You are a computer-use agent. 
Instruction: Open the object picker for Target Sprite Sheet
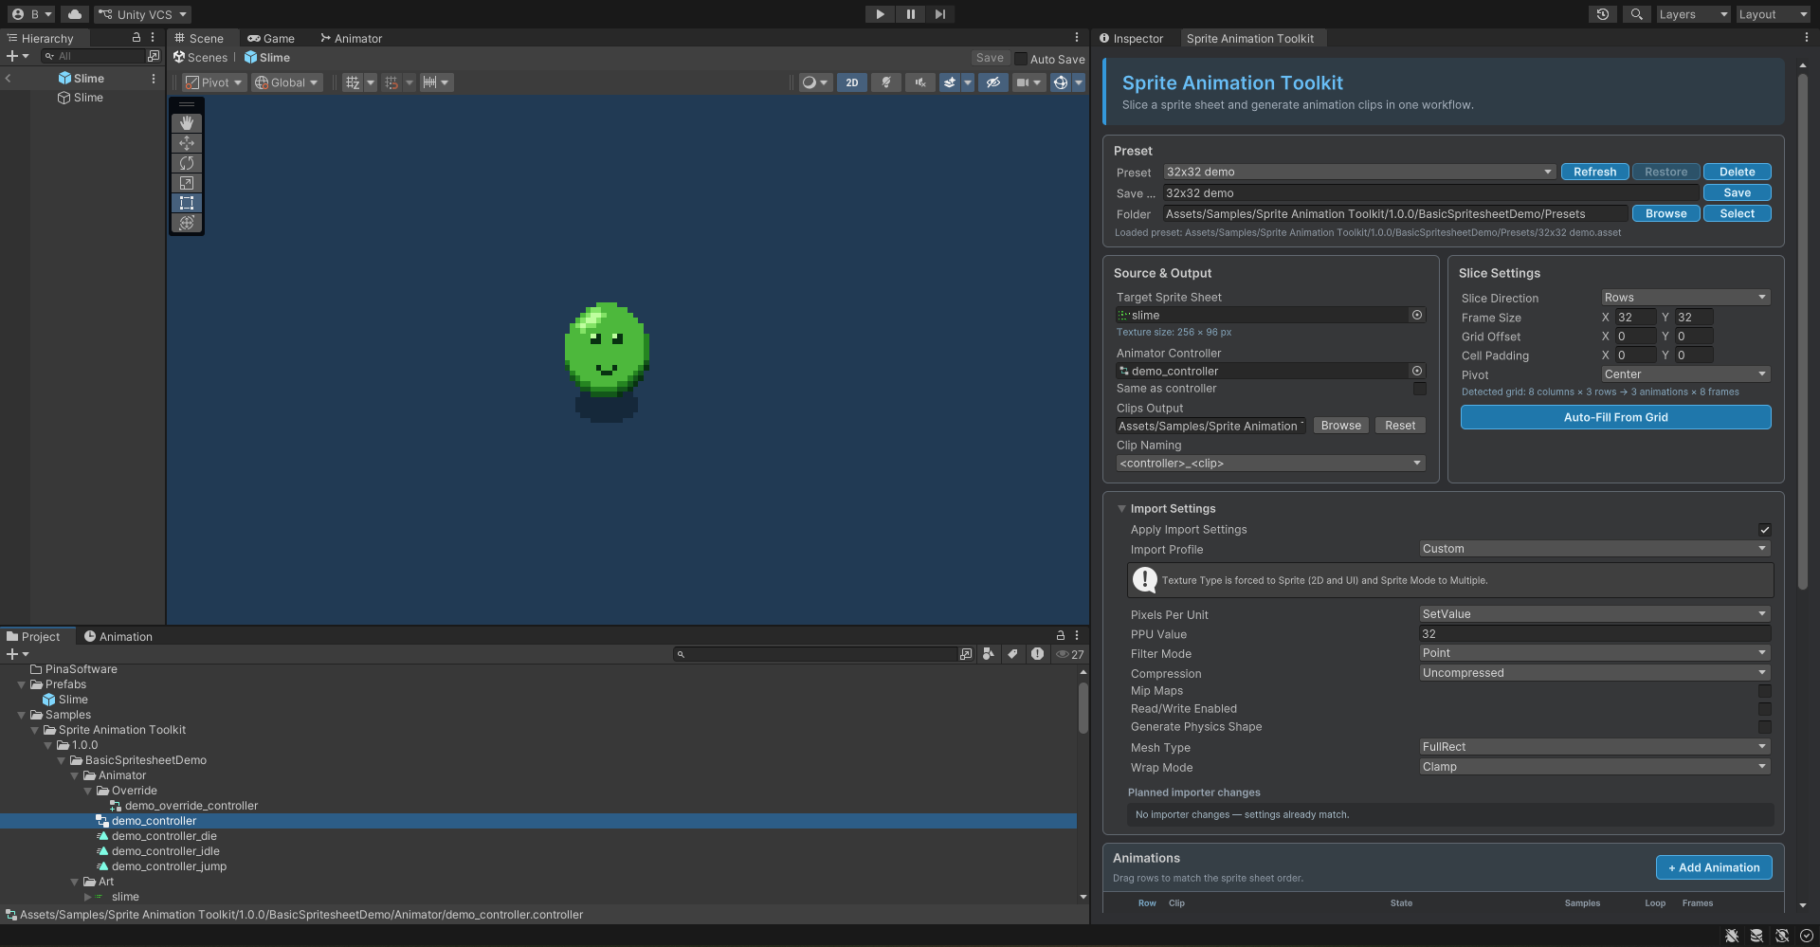click(1417, 315)
